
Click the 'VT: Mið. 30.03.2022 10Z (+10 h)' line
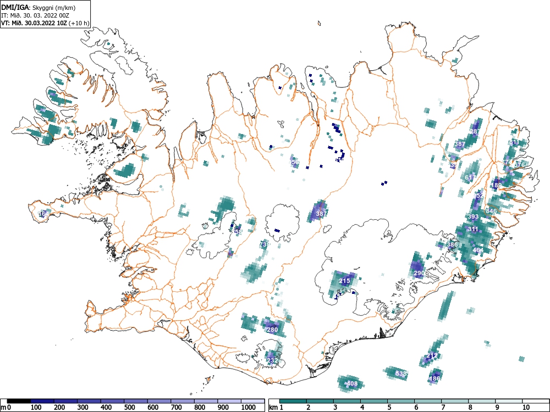point(45,23)
